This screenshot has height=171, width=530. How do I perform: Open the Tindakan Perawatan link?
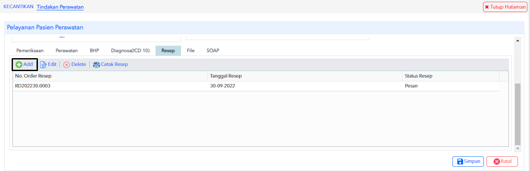point(60,7)
